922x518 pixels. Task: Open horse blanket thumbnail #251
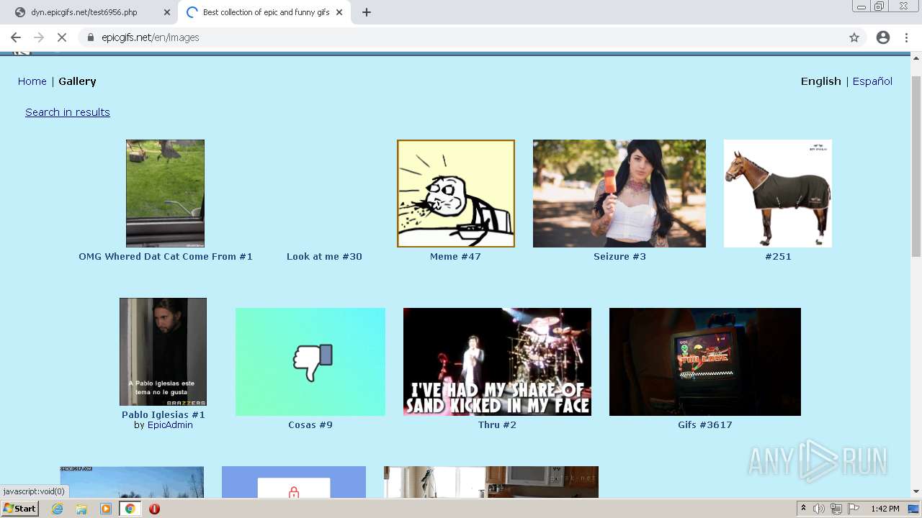point(778,194)
